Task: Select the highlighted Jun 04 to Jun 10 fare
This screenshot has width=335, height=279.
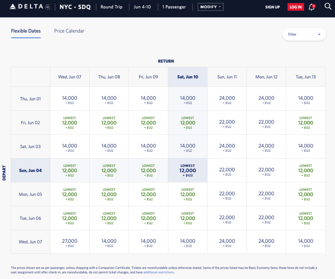Action: pos(187,170)
